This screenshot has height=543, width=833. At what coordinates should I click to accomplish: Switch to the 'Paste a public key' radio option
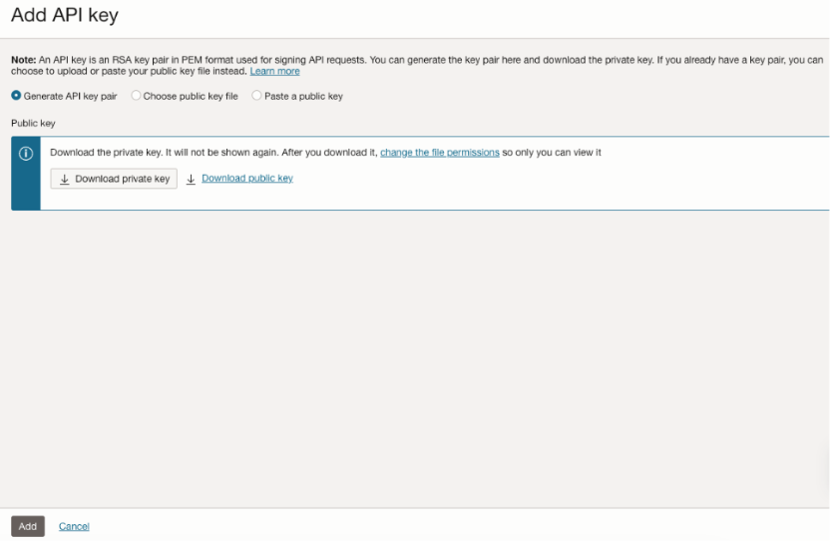(257, 96)
